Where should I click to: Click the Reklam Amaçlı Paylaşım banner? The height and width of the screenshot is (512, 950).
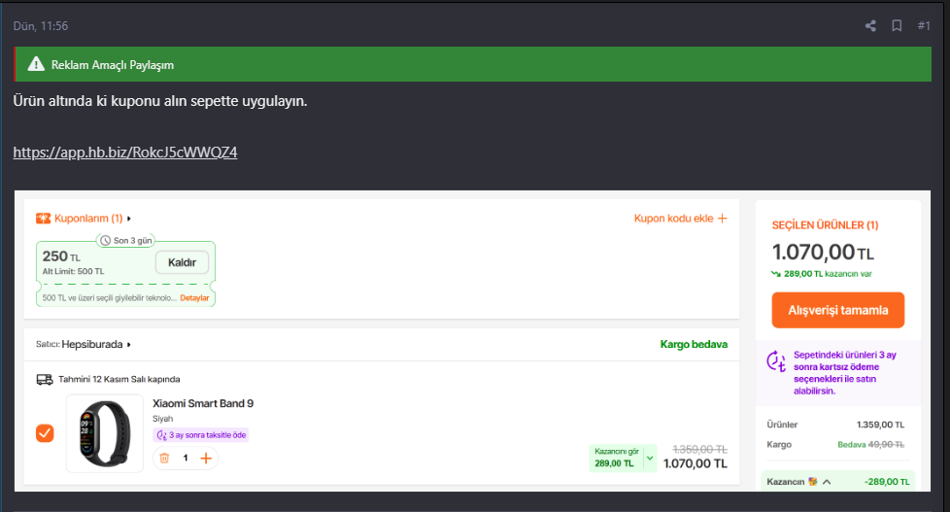473,64
